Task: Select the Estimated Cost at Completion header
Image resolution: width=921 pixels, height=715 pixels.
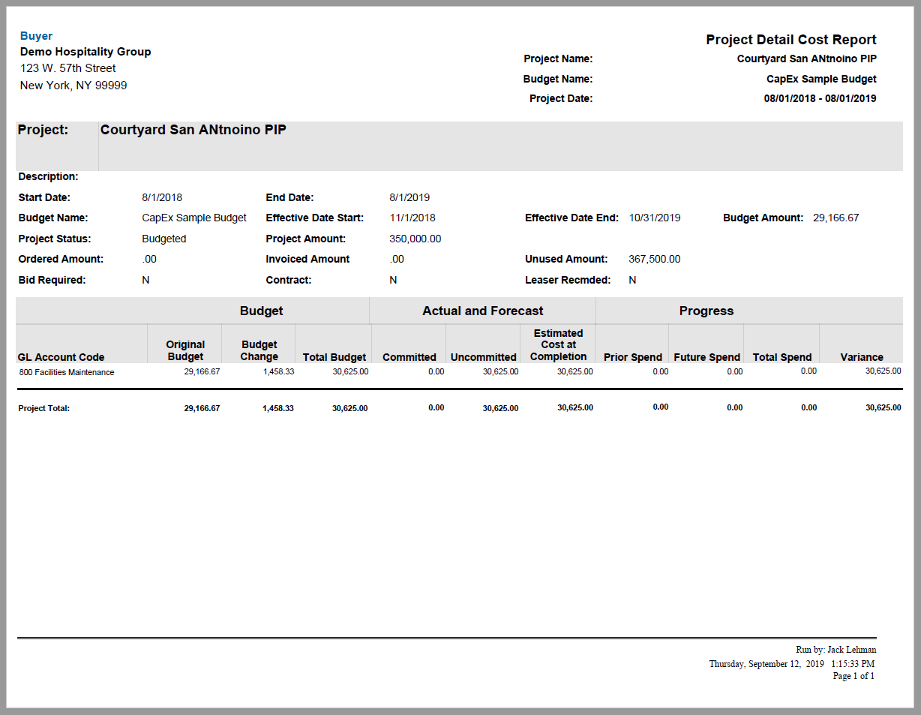Action: tap(557, 344)
